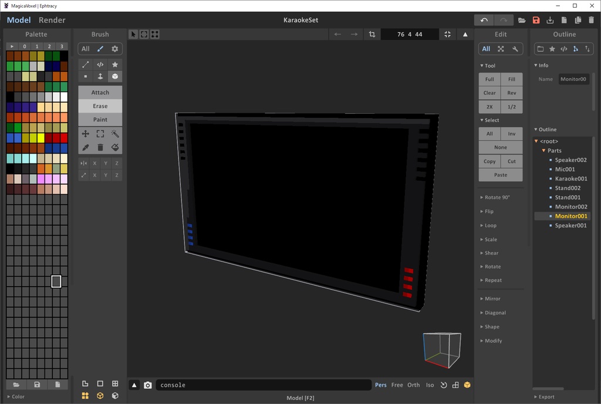Toggle mirror Z axis in Brush panel

(117, 163)
